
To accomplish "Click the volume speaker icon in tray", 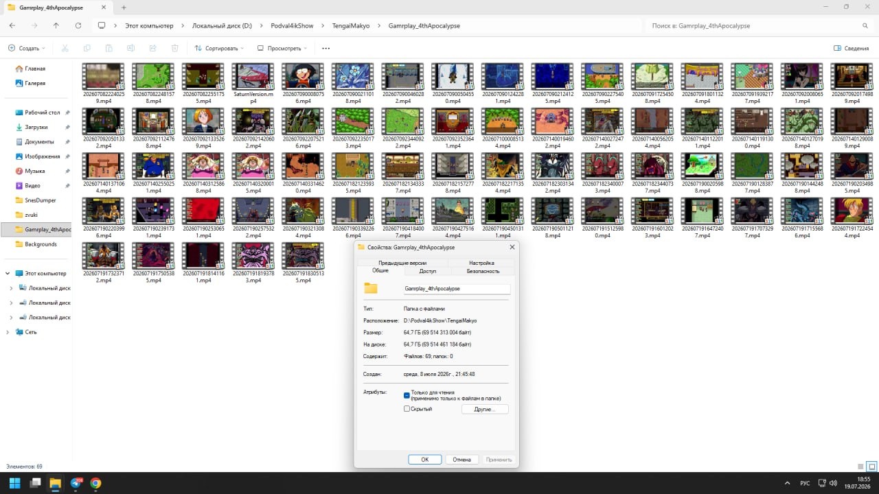I will (x=833, y=483).
